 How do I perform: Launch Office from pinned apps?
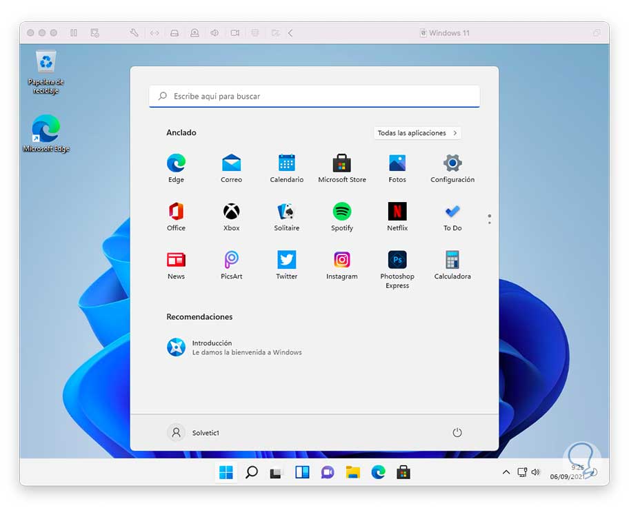pos(176,216)
